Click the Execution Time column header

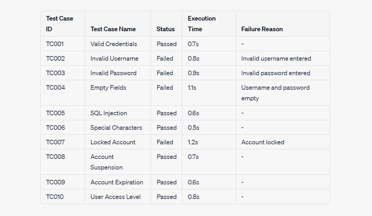coord(202,24)
